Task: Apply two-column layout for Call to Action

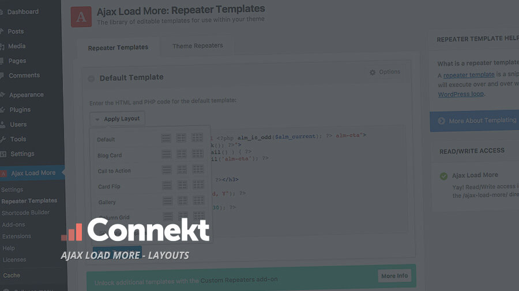Action: tap(182, 169)
